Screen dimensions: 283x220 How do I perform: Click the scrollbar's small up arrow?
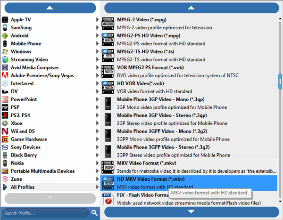click(280, 18)
